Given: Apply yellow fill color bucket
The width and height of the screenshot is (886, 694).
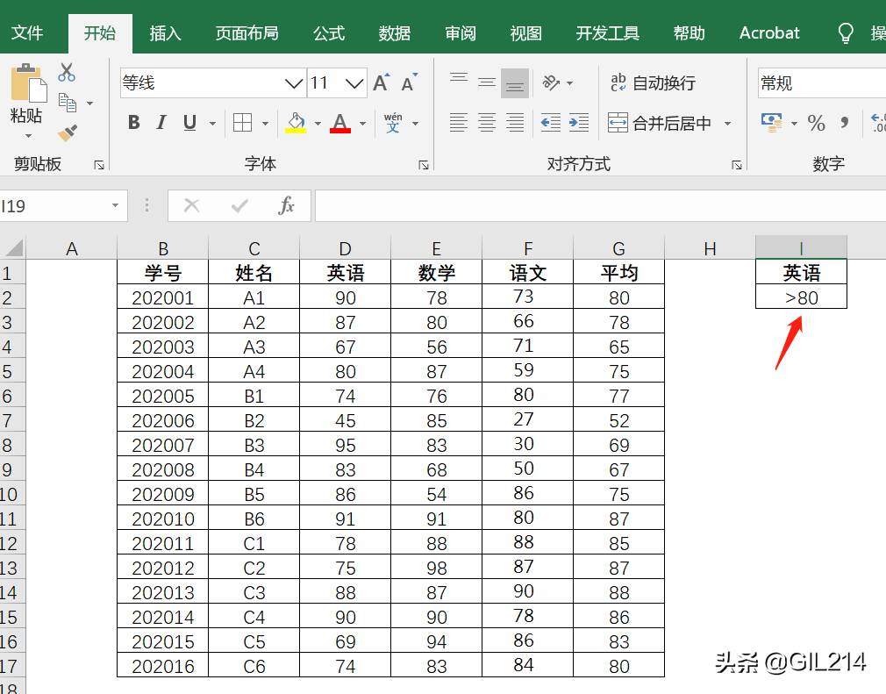Looking at the screenshot, I should [x=296, y=122].
